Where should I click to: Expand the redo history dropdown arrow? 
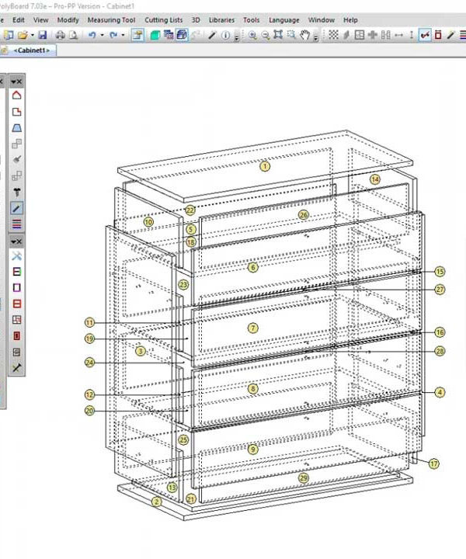coord(123,35)
